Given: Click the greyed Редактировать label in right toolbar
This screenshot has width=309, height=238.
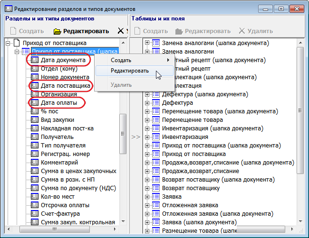Looking at the screenshot, I should pos(208,31).
